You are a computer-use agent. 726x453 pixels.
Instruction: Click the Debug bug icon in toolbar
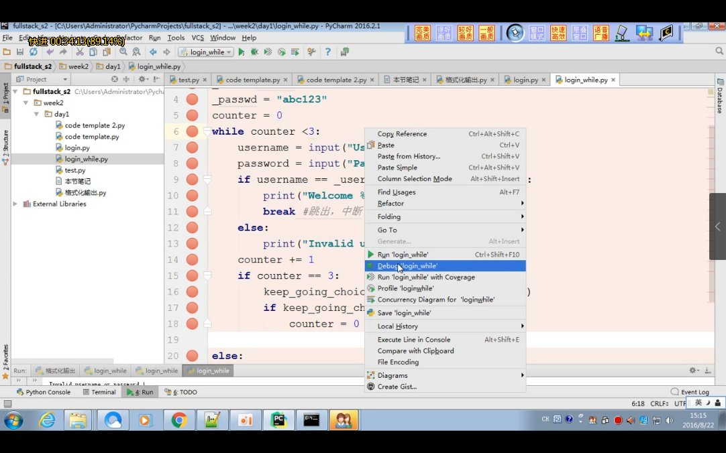[x=254, y=52]
